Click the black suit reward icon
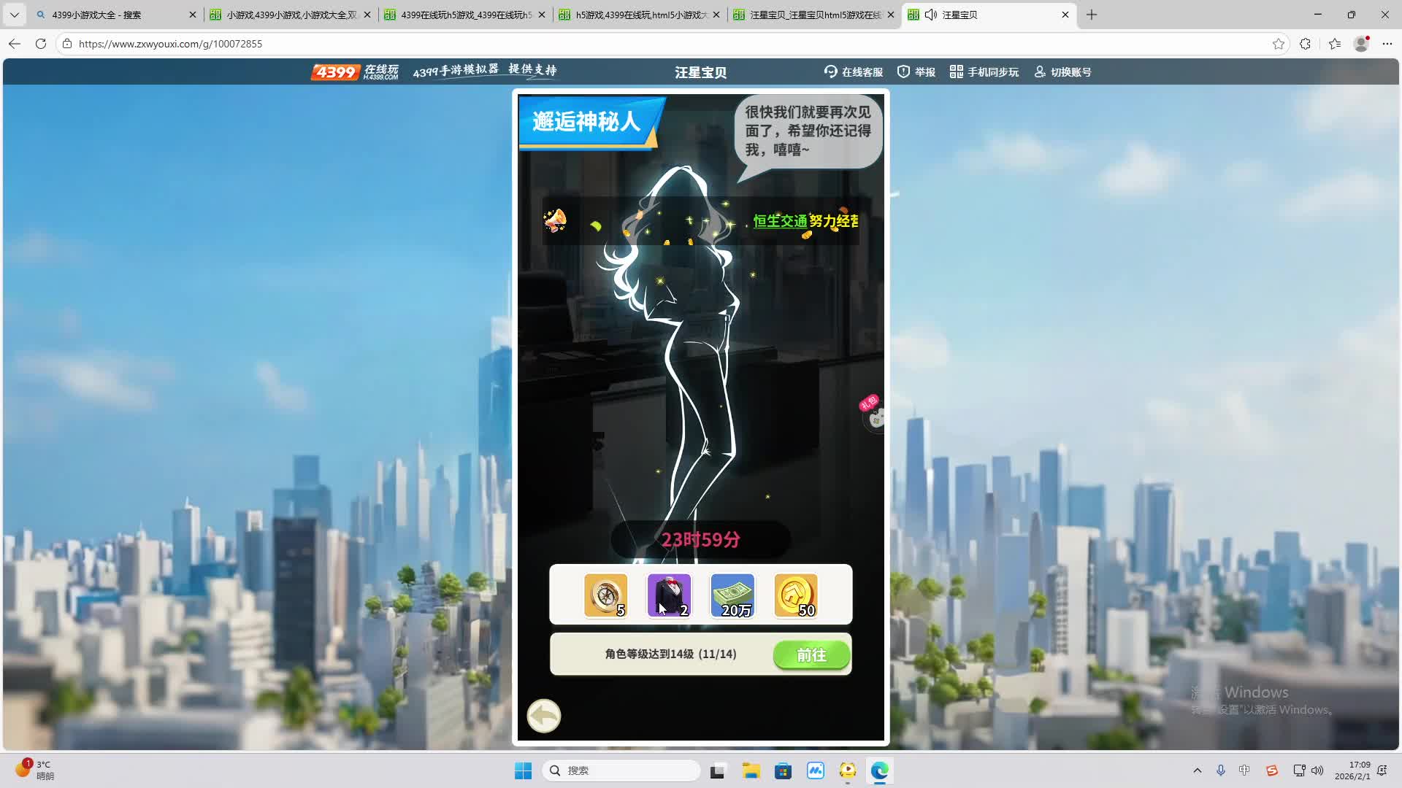 pos(669,595)
